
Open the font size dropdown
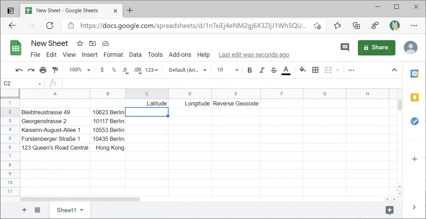pyautogui.click(x=226, y=70)
